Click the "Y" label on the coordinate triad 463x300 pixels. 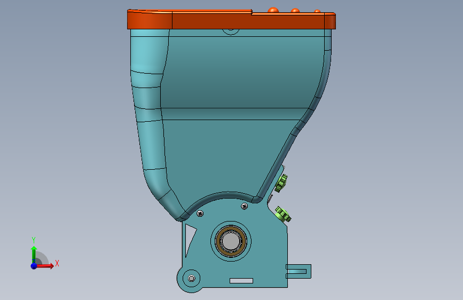coord(34,240)
